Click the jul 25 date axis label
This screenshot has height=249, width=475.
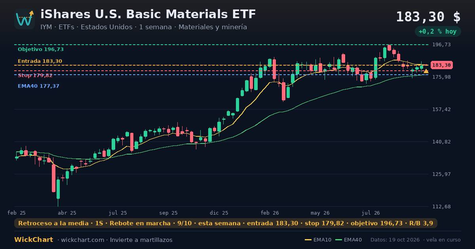click(x=118, y=213)
